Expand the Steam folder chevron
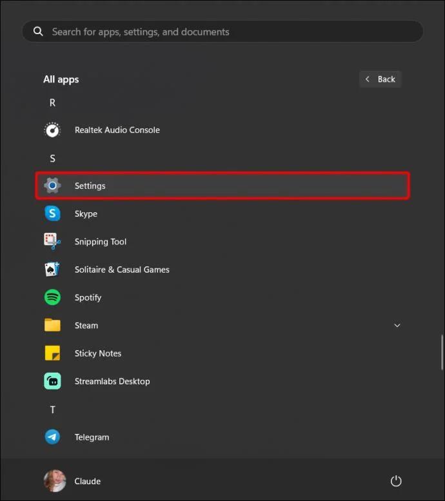Viewport: 445px width, 501px height. coord(397,325)
